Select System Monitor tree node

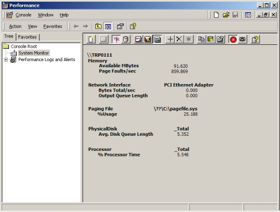pos(34,53)
